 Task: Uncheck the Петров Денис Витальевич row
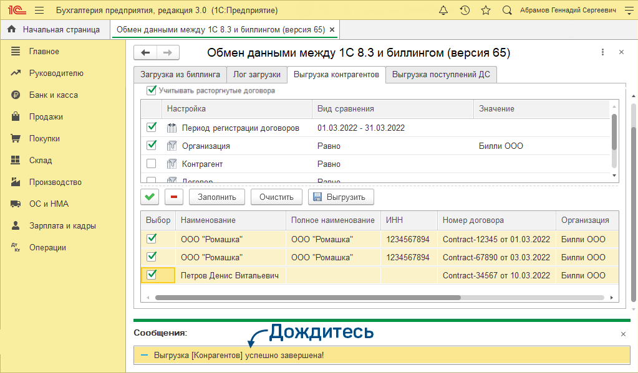coord(151,275)
